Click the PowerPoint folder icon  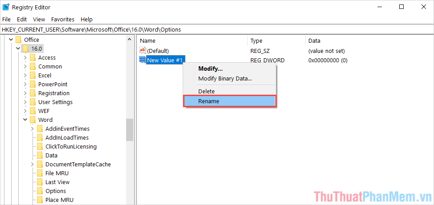(x=33, y=84)
